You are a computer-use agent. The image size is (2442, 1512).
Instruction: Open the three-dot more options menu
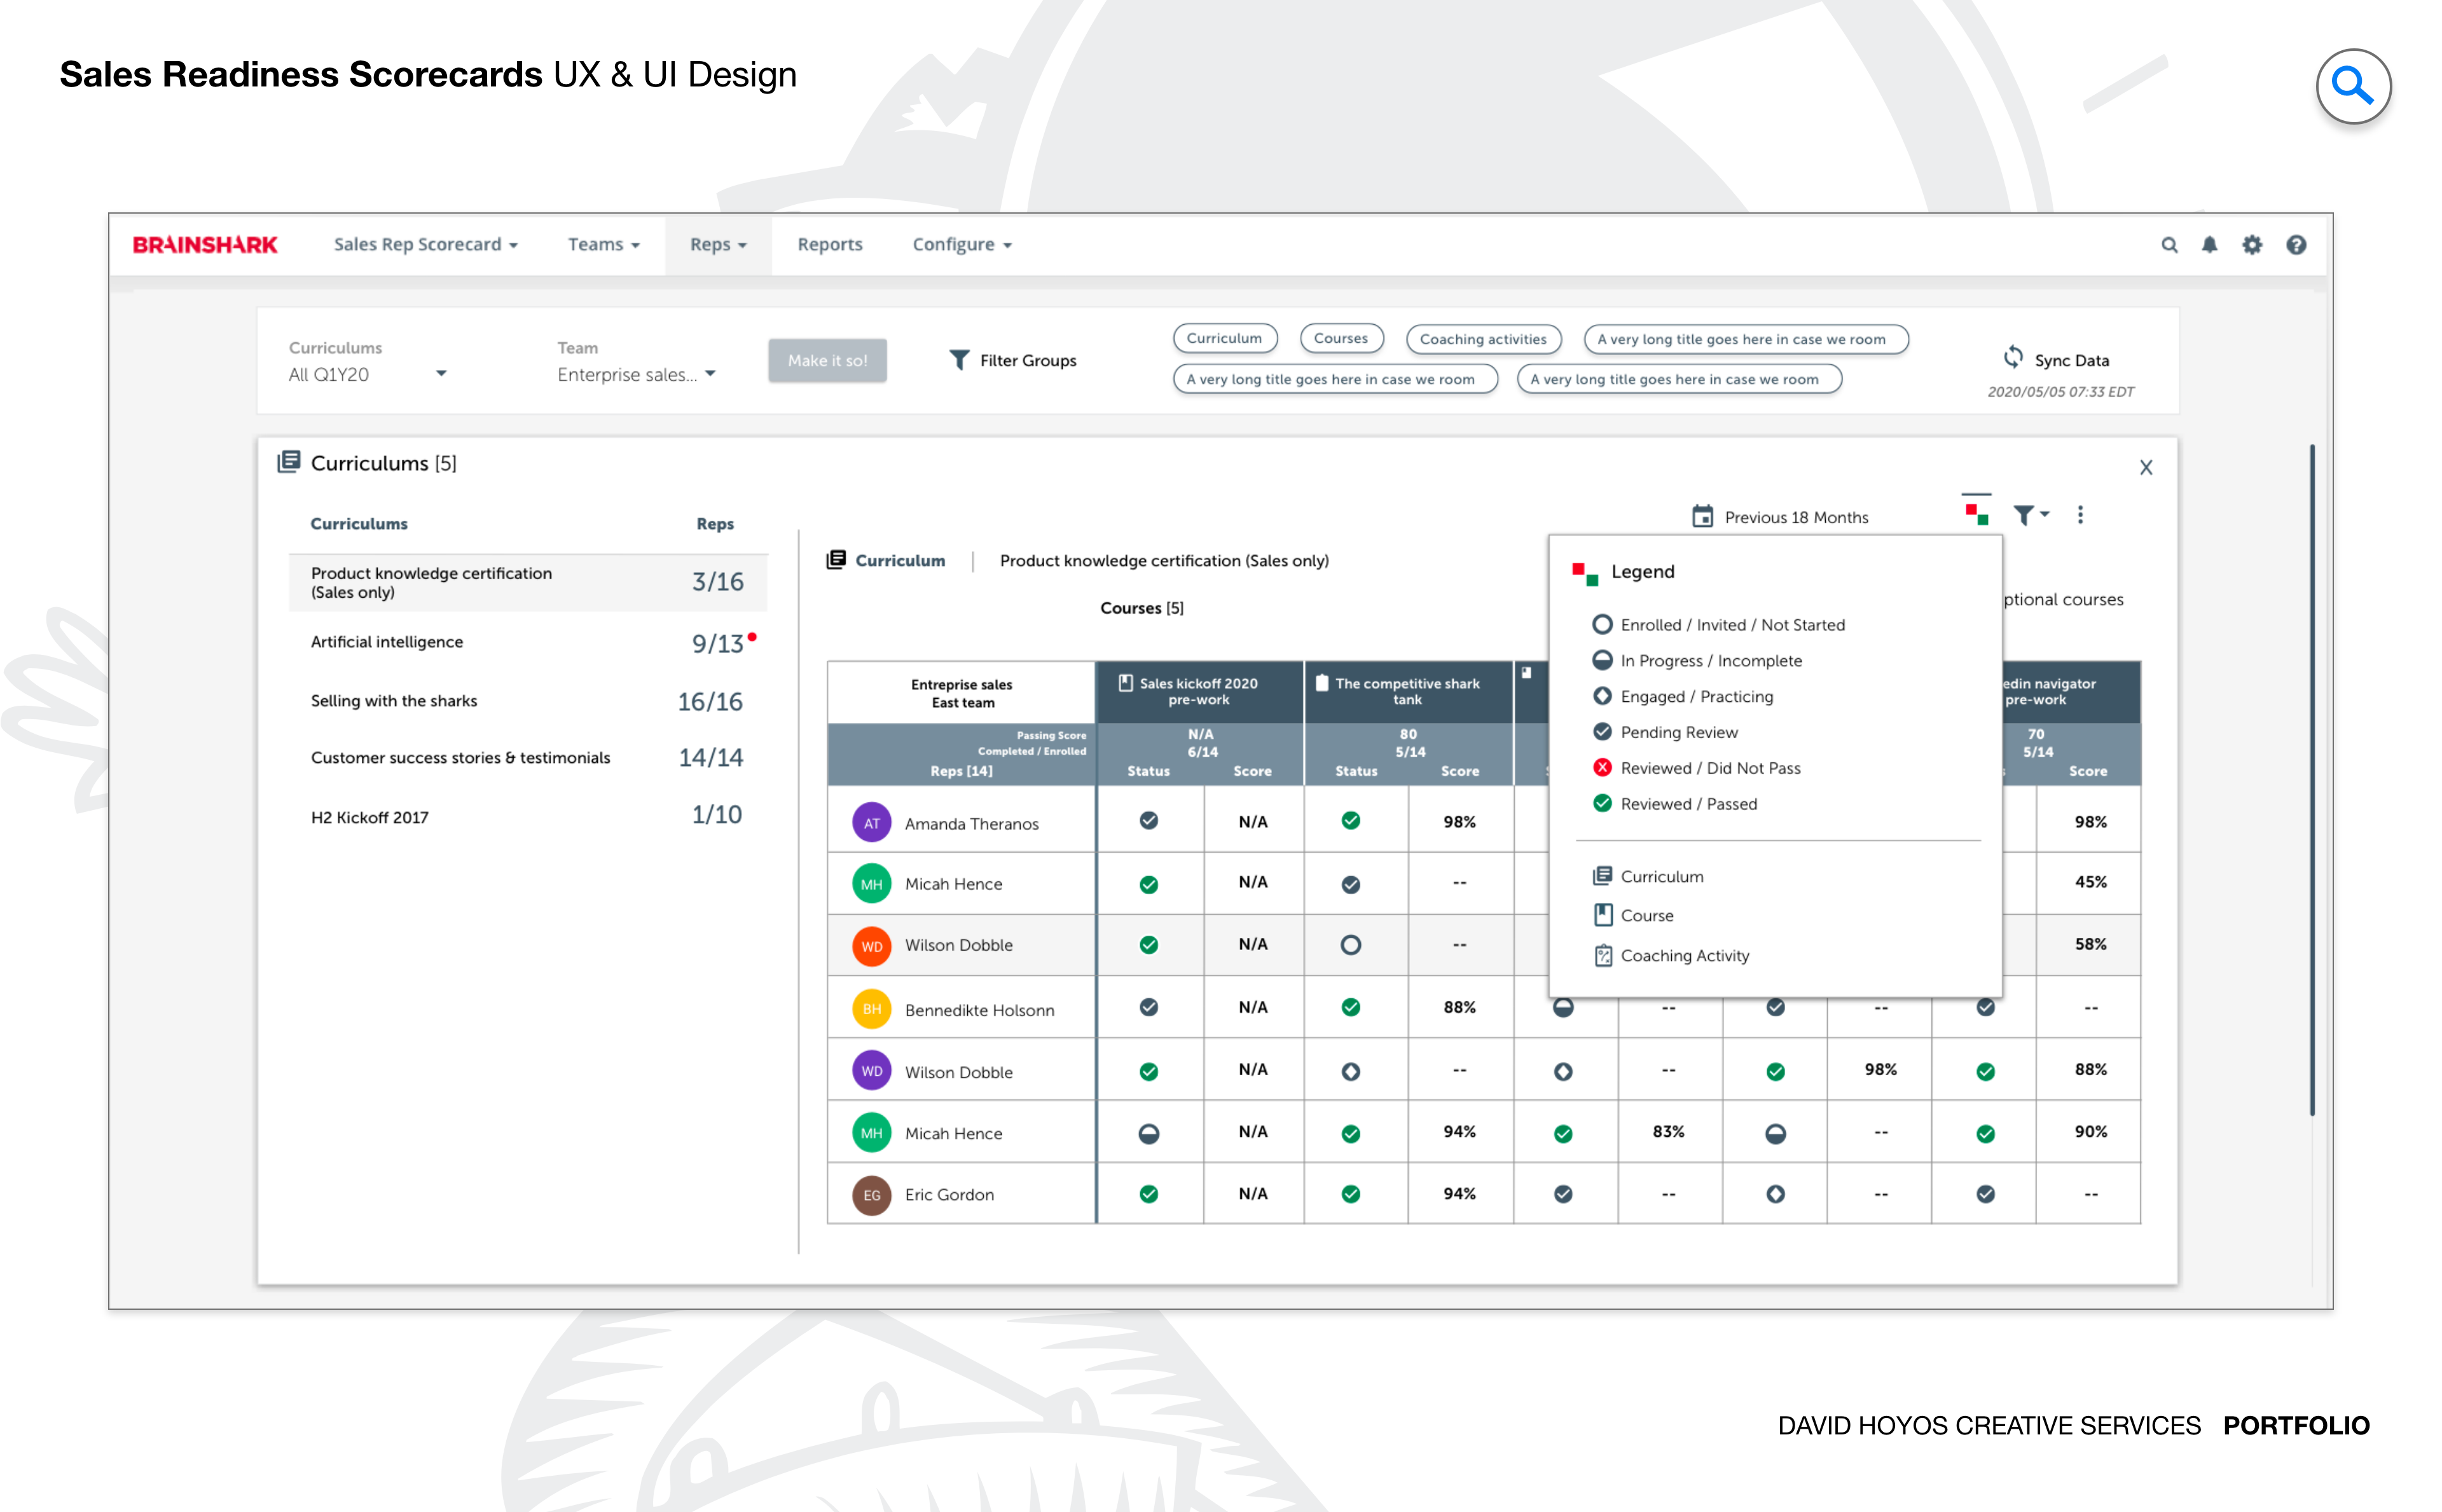tap(2080, 515)
